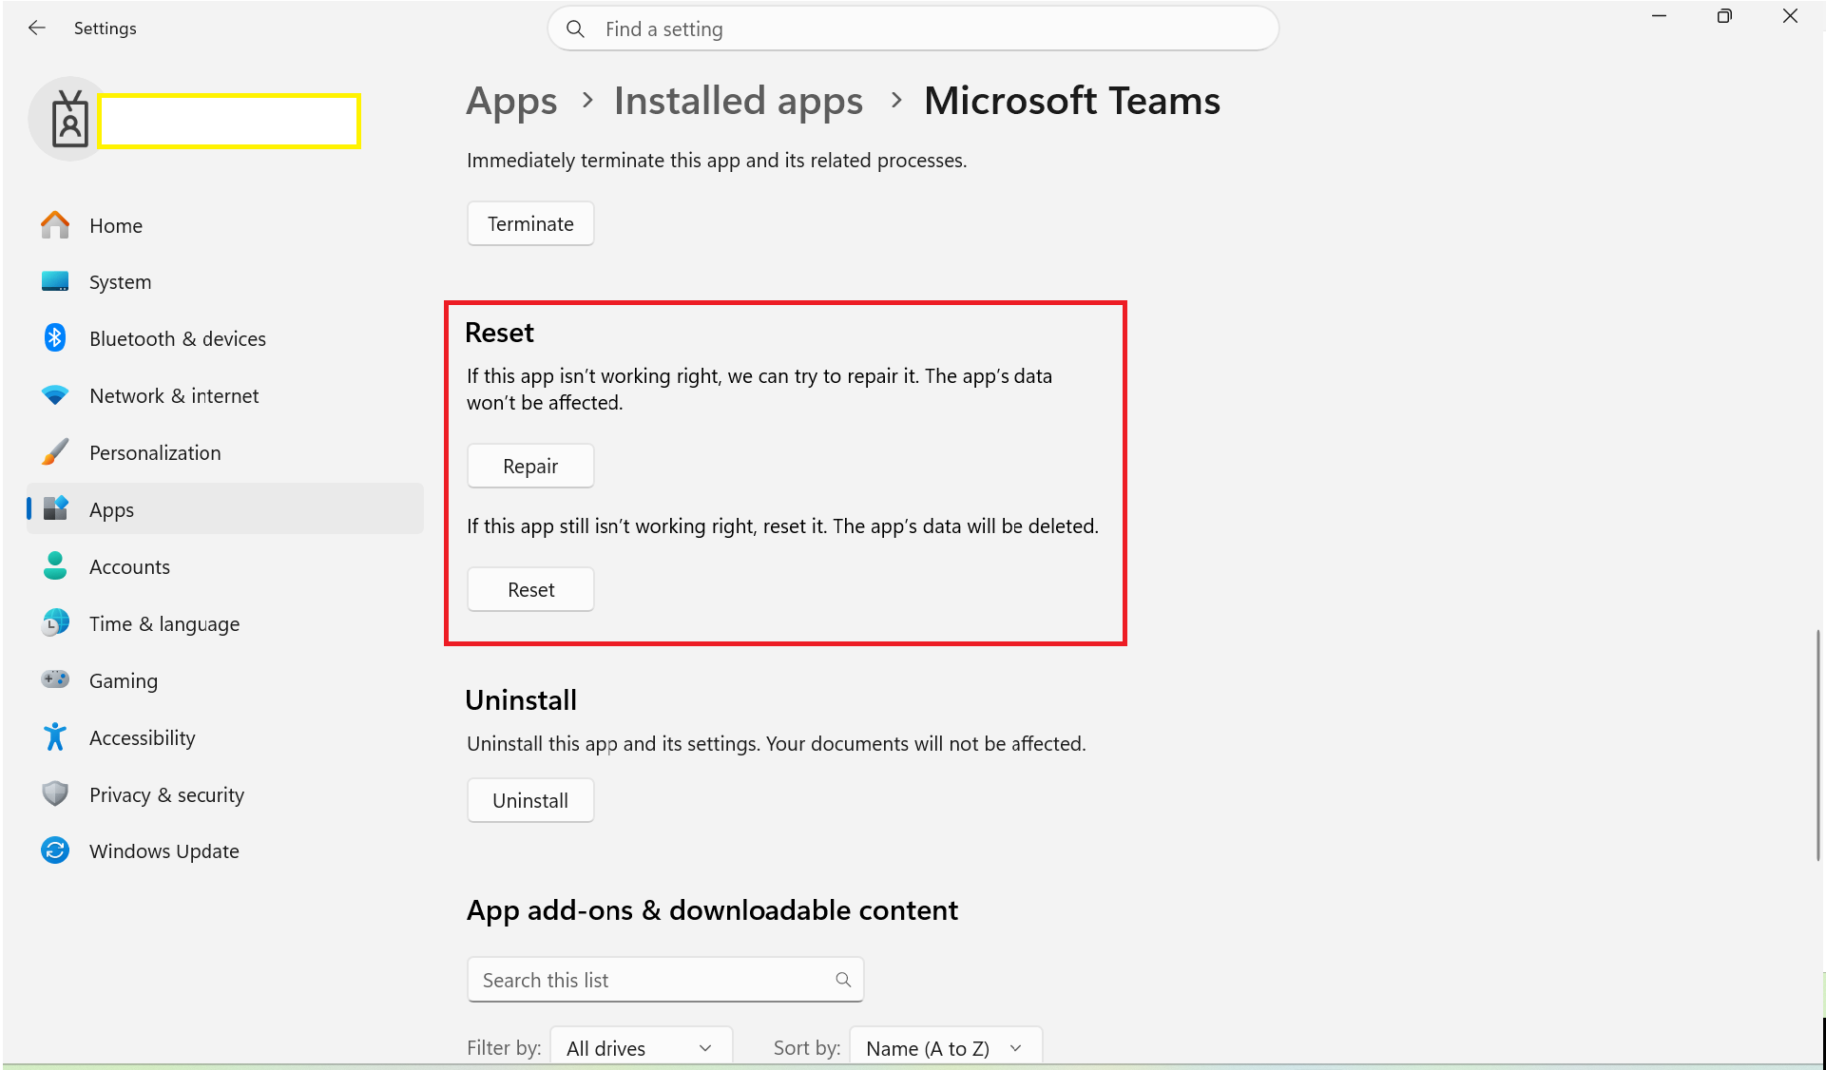Click the search icon in Search this list
The width and height of the screenshot is (1826, 1070).
(x=843, y=980)
